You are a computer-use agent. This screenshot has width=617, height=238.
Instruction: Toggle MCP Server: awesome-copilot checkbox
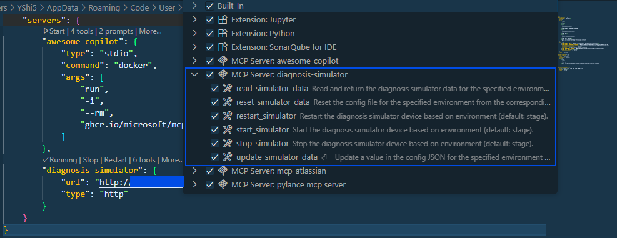point(210,61)
